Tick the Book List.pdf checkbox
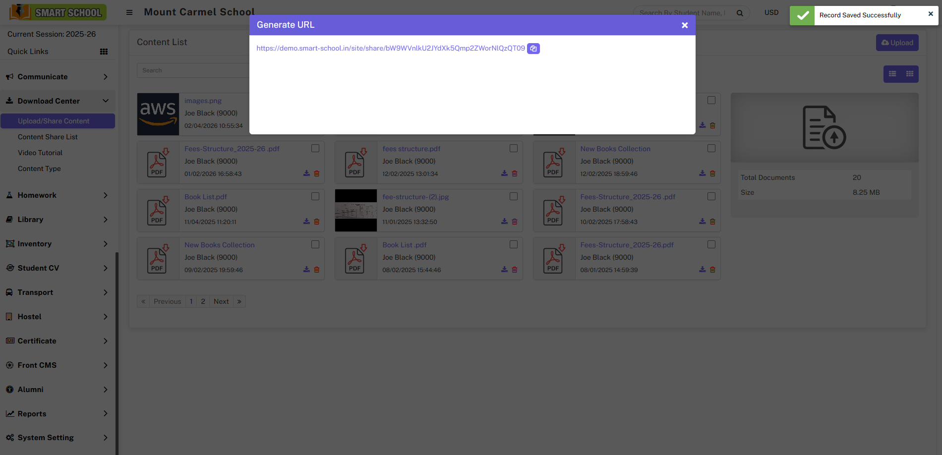The height and width of the screenshot is (455, 942). click(315, 196)
